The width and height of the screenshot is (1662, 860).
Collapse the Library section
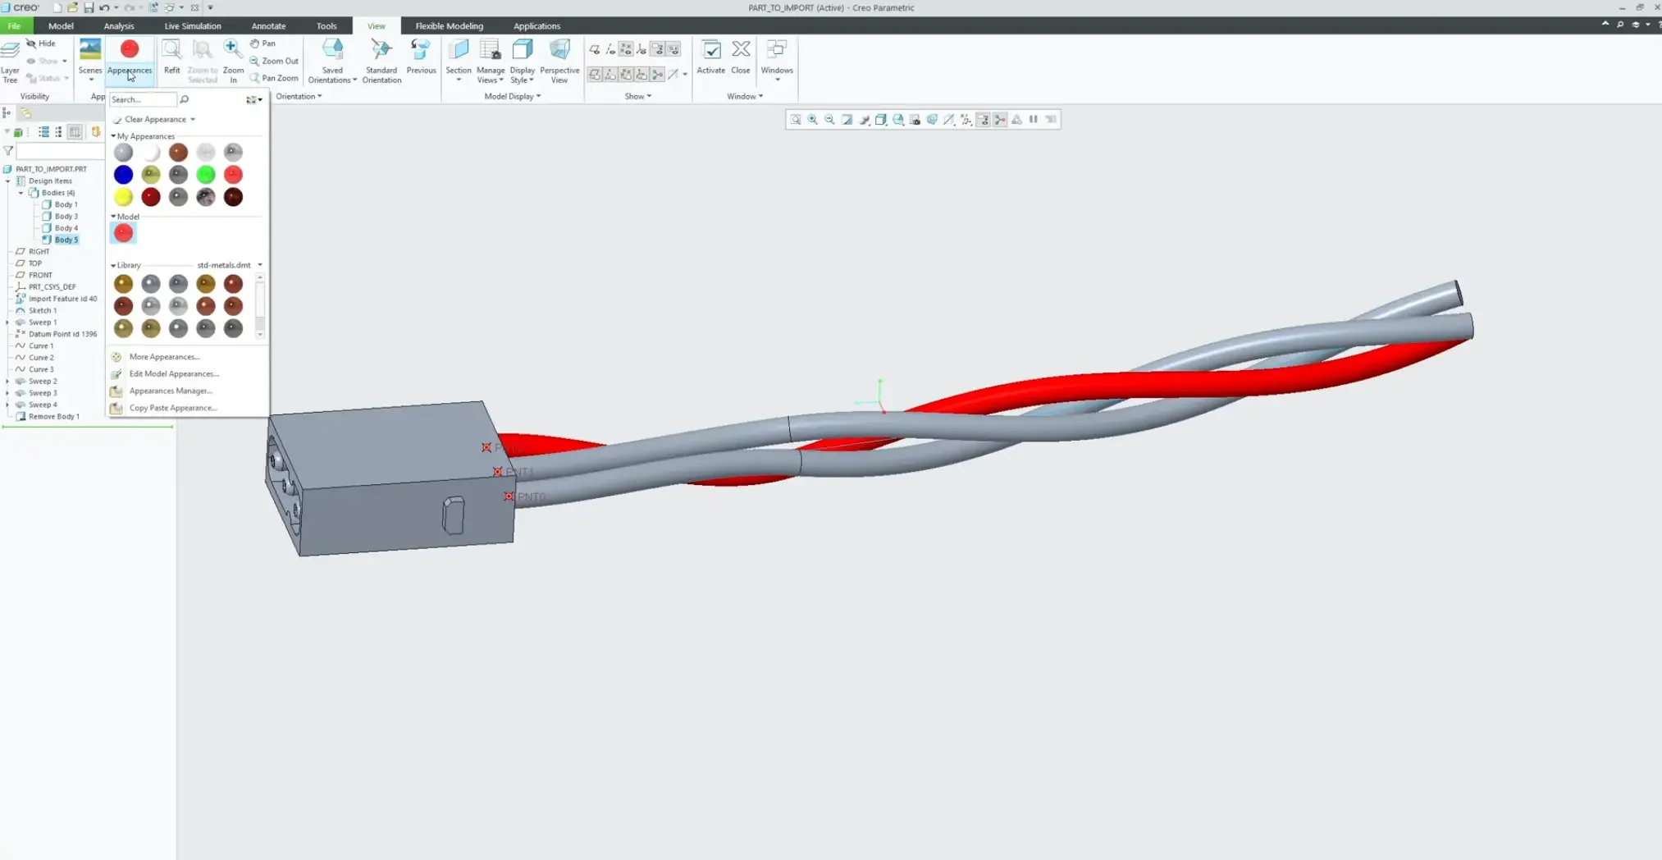pyautogui.click(x=113, y=265)
